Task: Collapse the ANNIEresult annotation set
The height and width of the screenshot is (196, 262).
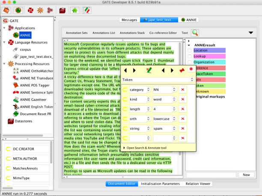Action: tap(189, 45)
